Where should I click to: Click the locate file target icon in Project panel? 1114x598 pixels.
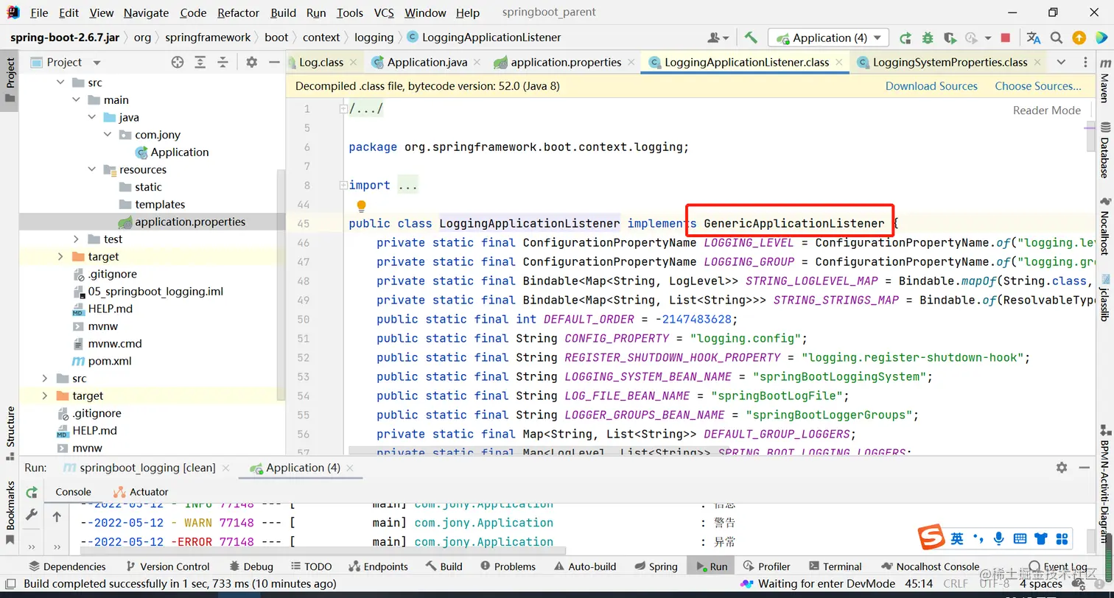178,63
